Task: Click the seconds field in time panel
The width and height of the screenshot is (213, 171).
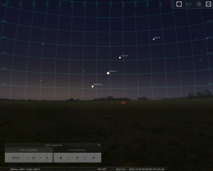Action: (93, 158)
